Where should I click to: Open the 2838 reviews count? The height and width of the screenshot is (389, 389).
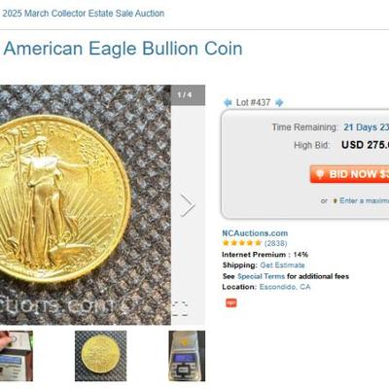[276, 243]
